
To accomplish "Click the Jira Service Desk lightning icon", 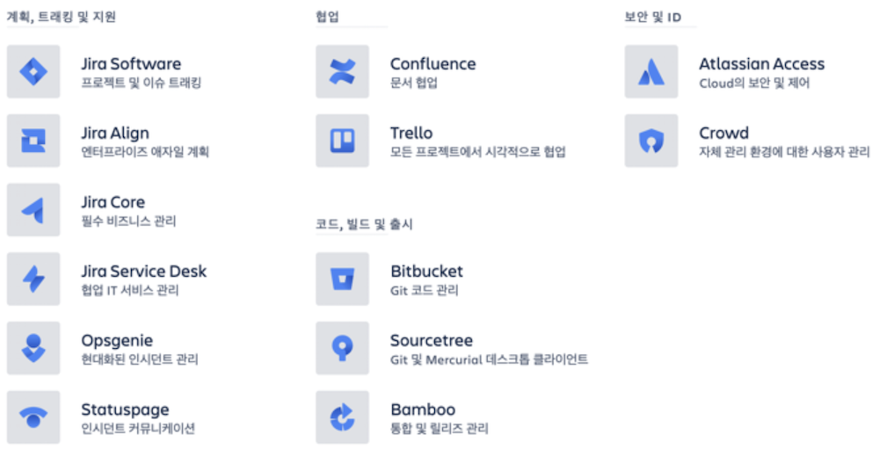I will coord(33,279).
